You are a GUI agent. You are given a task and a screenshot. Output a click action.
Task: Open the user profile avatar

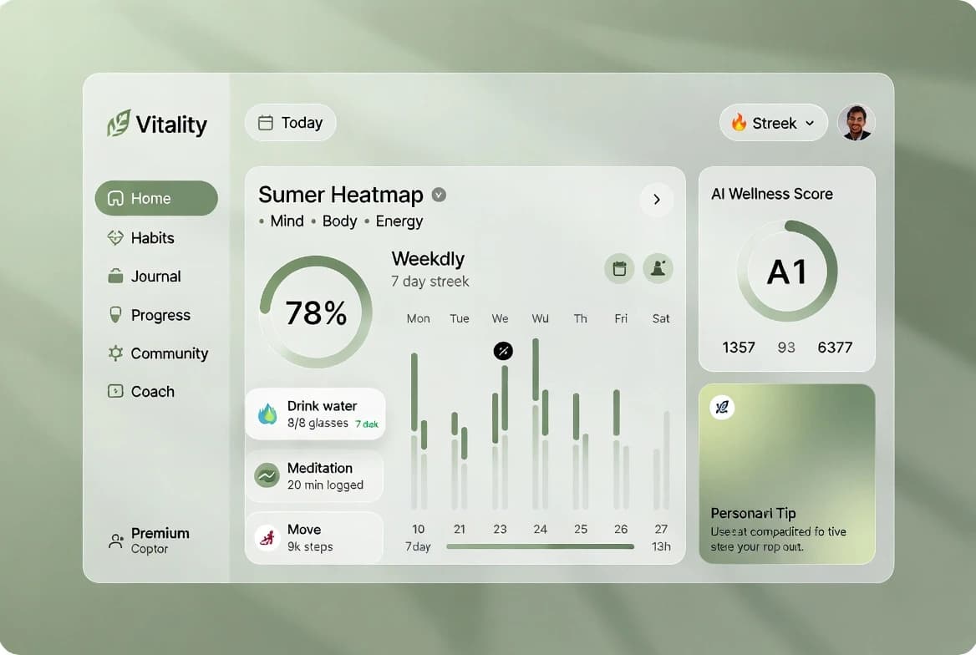click(x=856, y=123)
